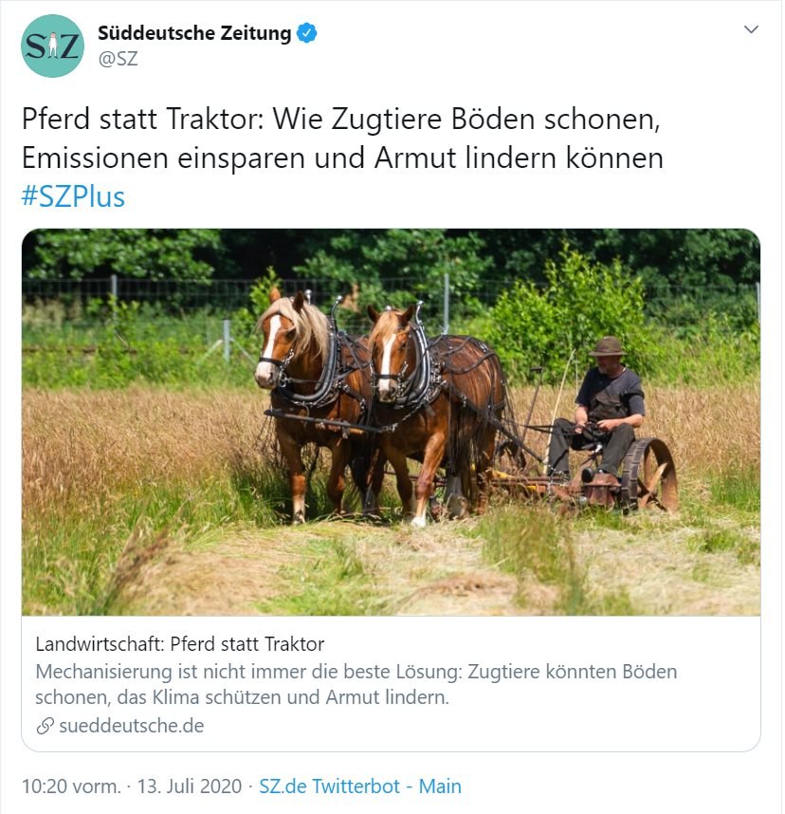This screenshot has width=785, height=814.
Task: Open the #SZPlus hashtag
Action: [73, 197]
